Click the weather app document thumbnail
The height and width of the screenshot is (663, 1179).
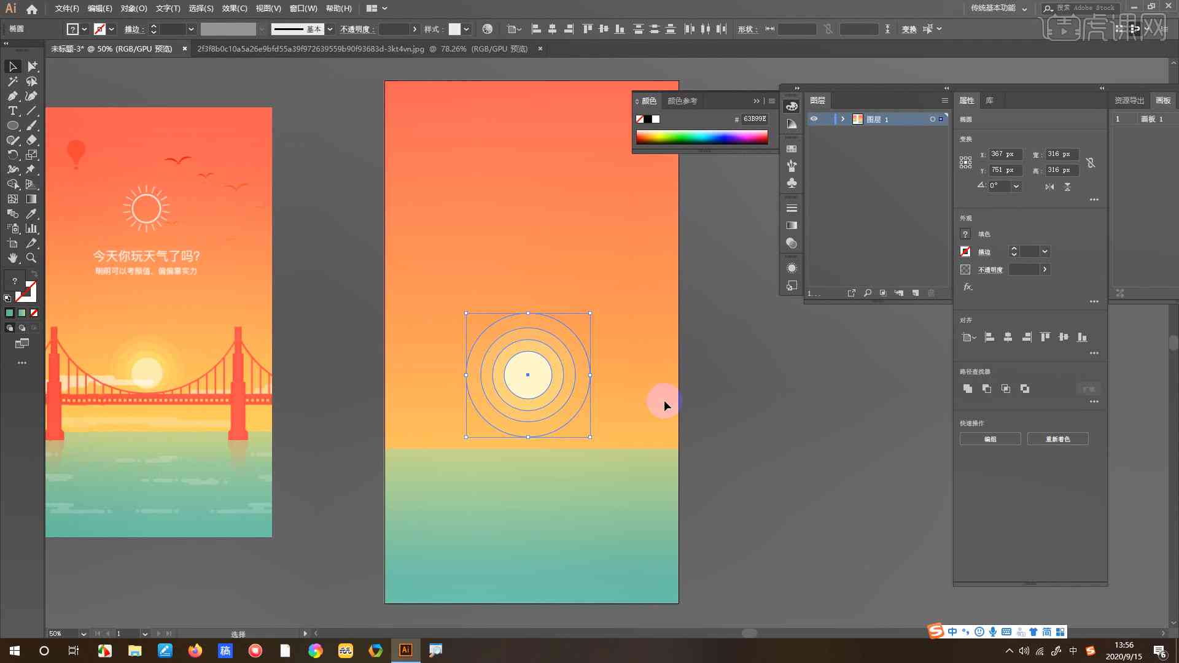pos(158,322)
